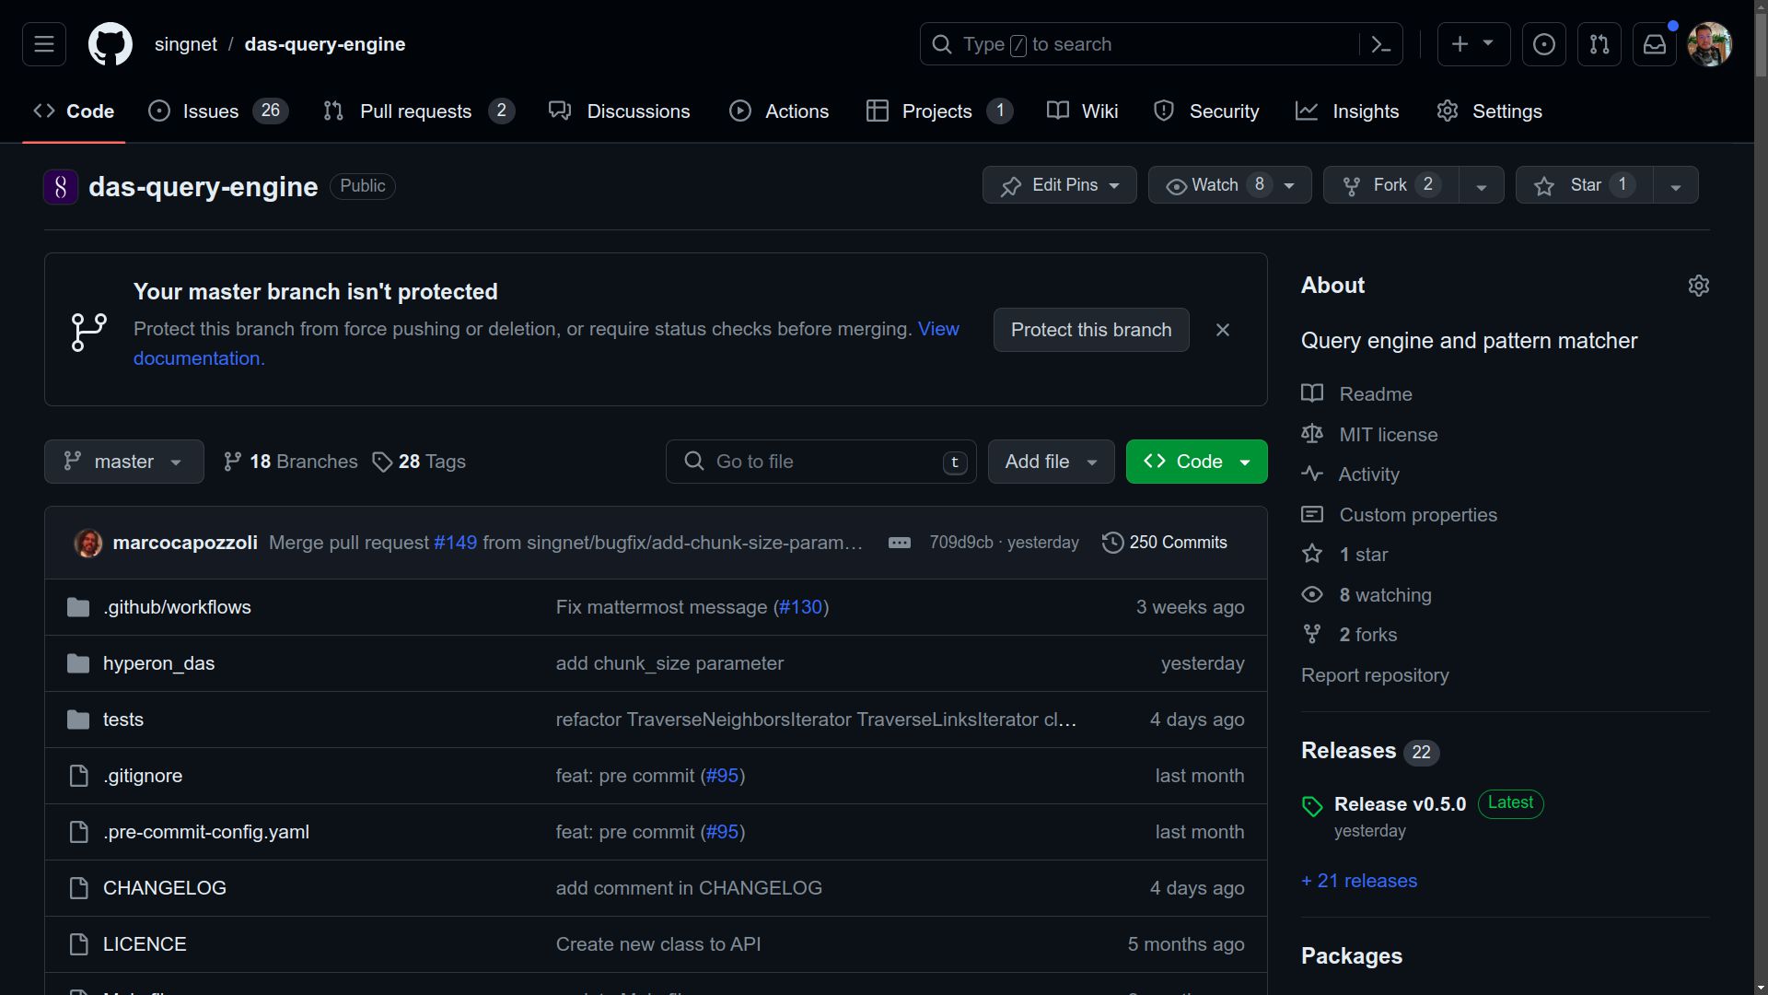Open the Wiki tab

(x=1083, y=111)
